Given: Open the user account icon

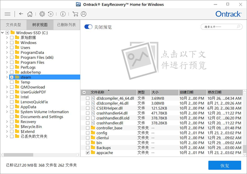Looking at the screenshot, I should click(83, 14).
